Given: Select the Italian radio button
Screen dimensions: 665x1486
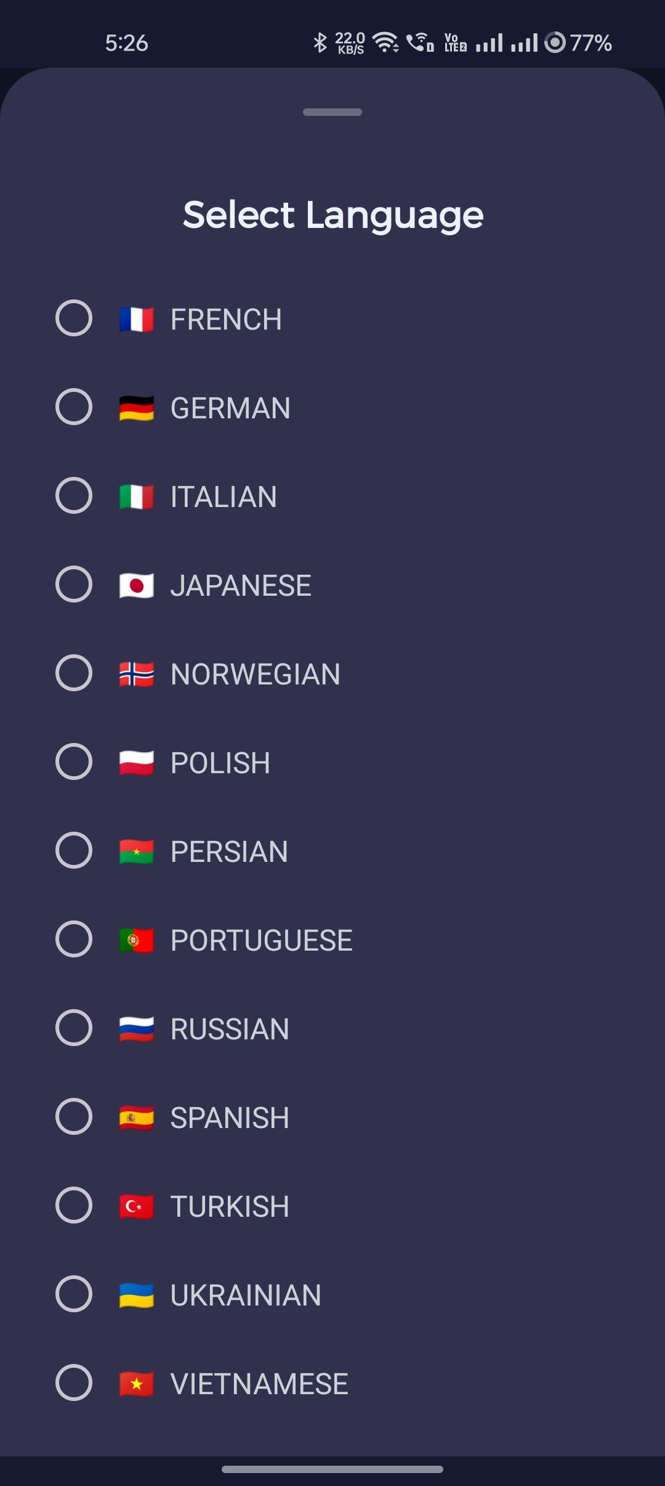Looking at the screenshot, I should [74, 496].
